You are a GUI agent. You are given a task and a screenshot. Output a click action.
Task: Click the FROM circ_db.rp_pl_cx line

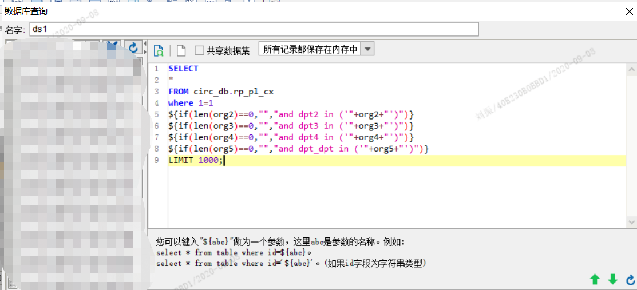[x=221, y=92]
